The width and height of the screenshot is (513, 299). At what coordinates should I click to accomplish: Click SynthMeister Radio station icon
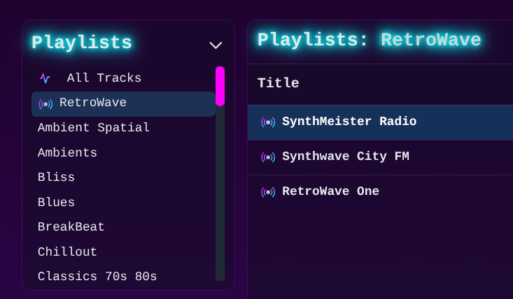click(x=268, y=122)
